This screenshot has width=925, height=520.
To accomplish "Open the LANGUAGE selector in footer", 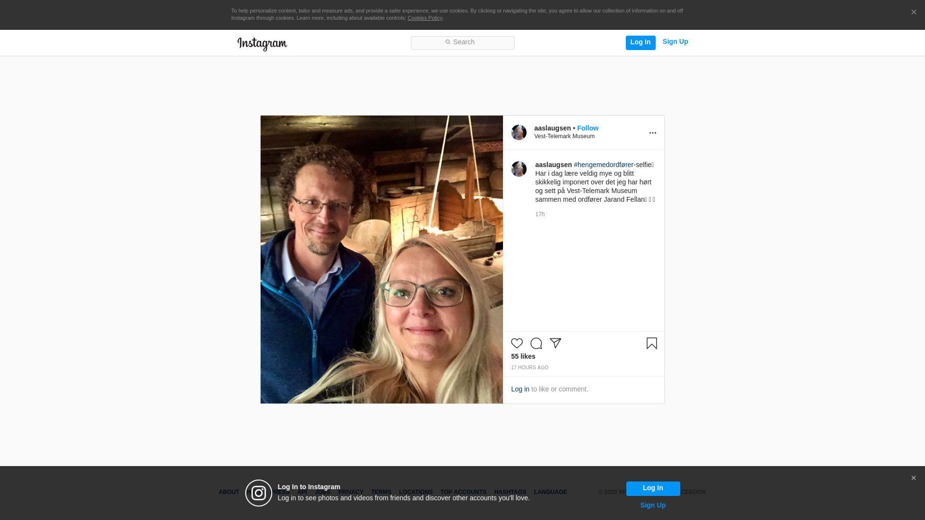I will [x=550, y=492].
